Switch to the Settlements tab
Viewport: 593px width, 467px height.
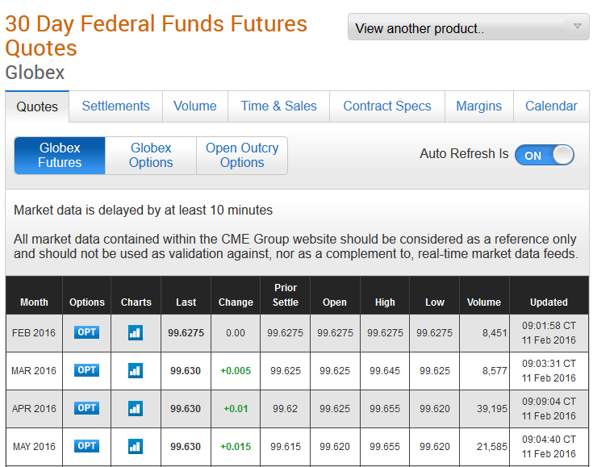115,106
